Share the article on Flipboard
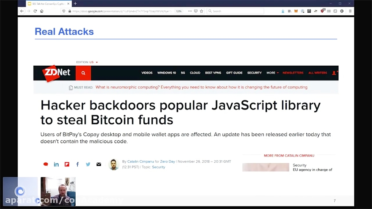 pyautogui.click(x=67, y=164)
